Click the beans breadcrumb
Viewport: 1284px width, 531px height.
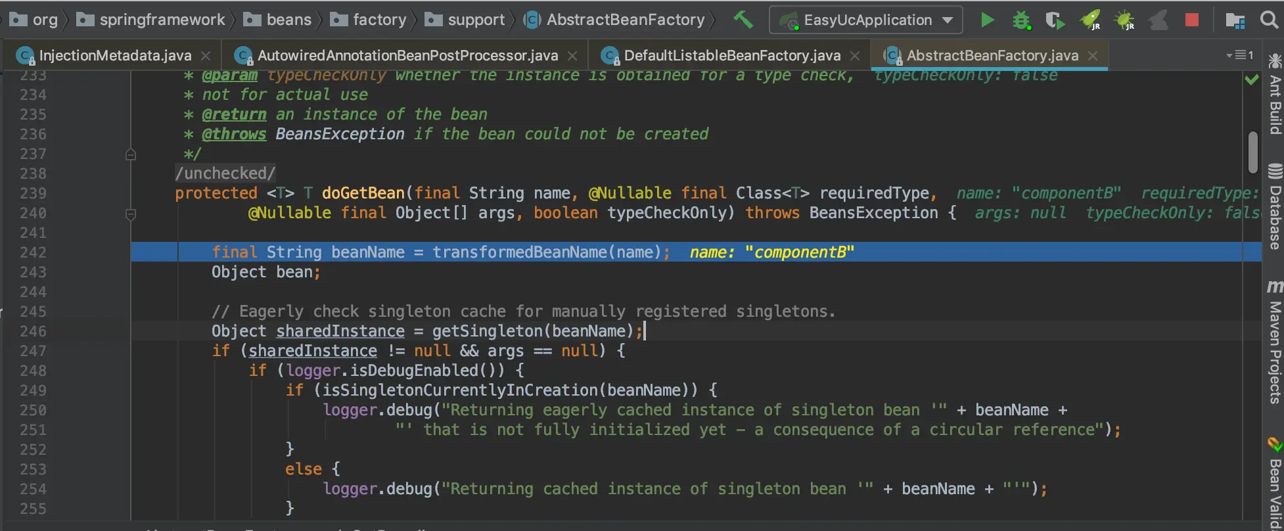click(277, 20)
